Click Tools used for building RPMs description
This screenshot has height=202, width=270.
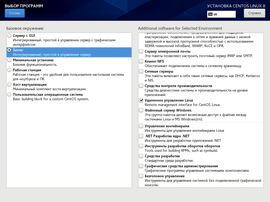(x=181, y=150)
